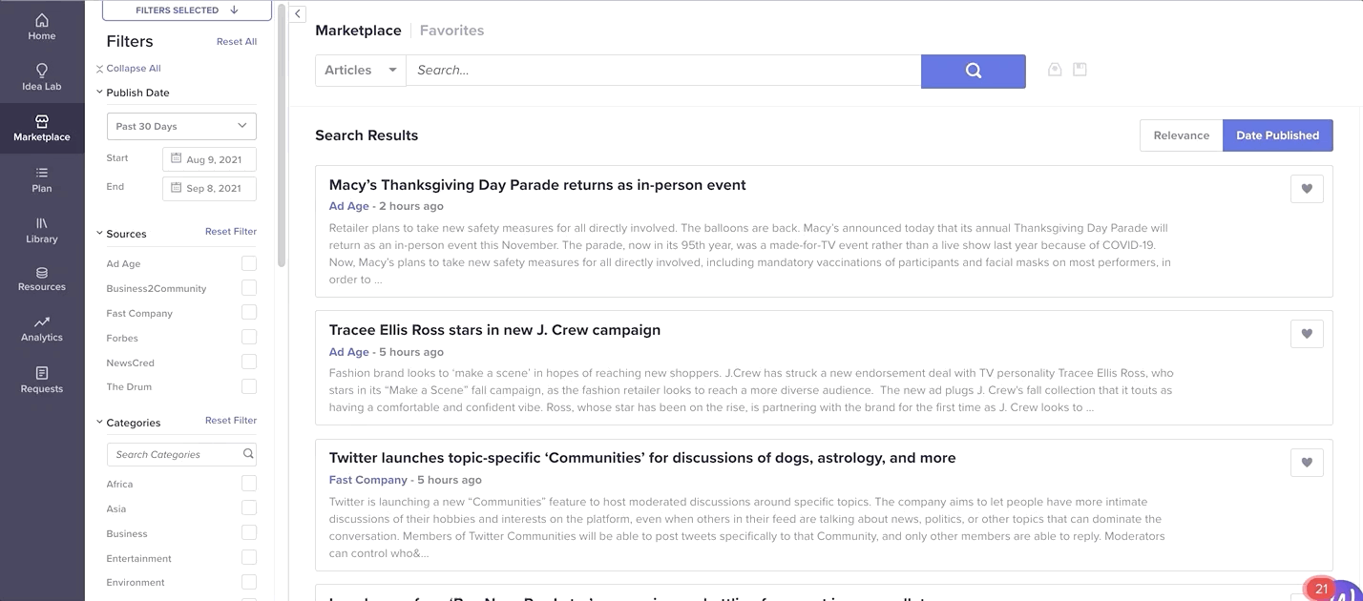1363x601 pixels.
Task: Tick the Entertainment category checkbox
Action: [249, 558]
